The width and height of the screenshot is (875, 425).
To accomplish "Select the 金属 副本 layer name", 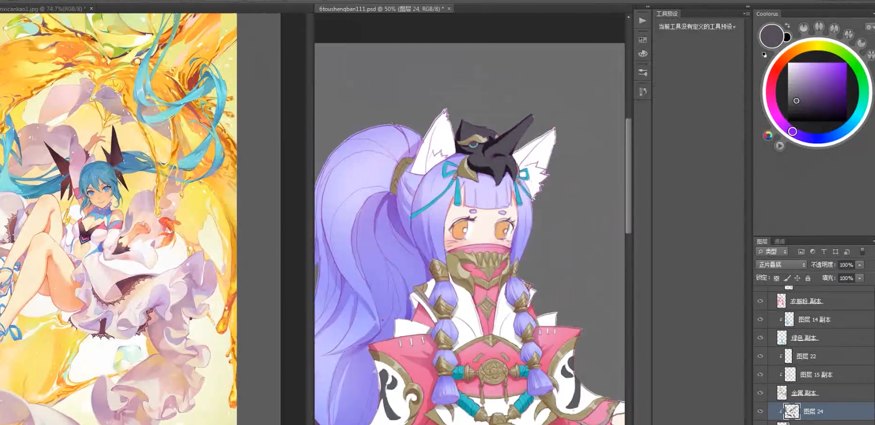I will pos(804,393).
